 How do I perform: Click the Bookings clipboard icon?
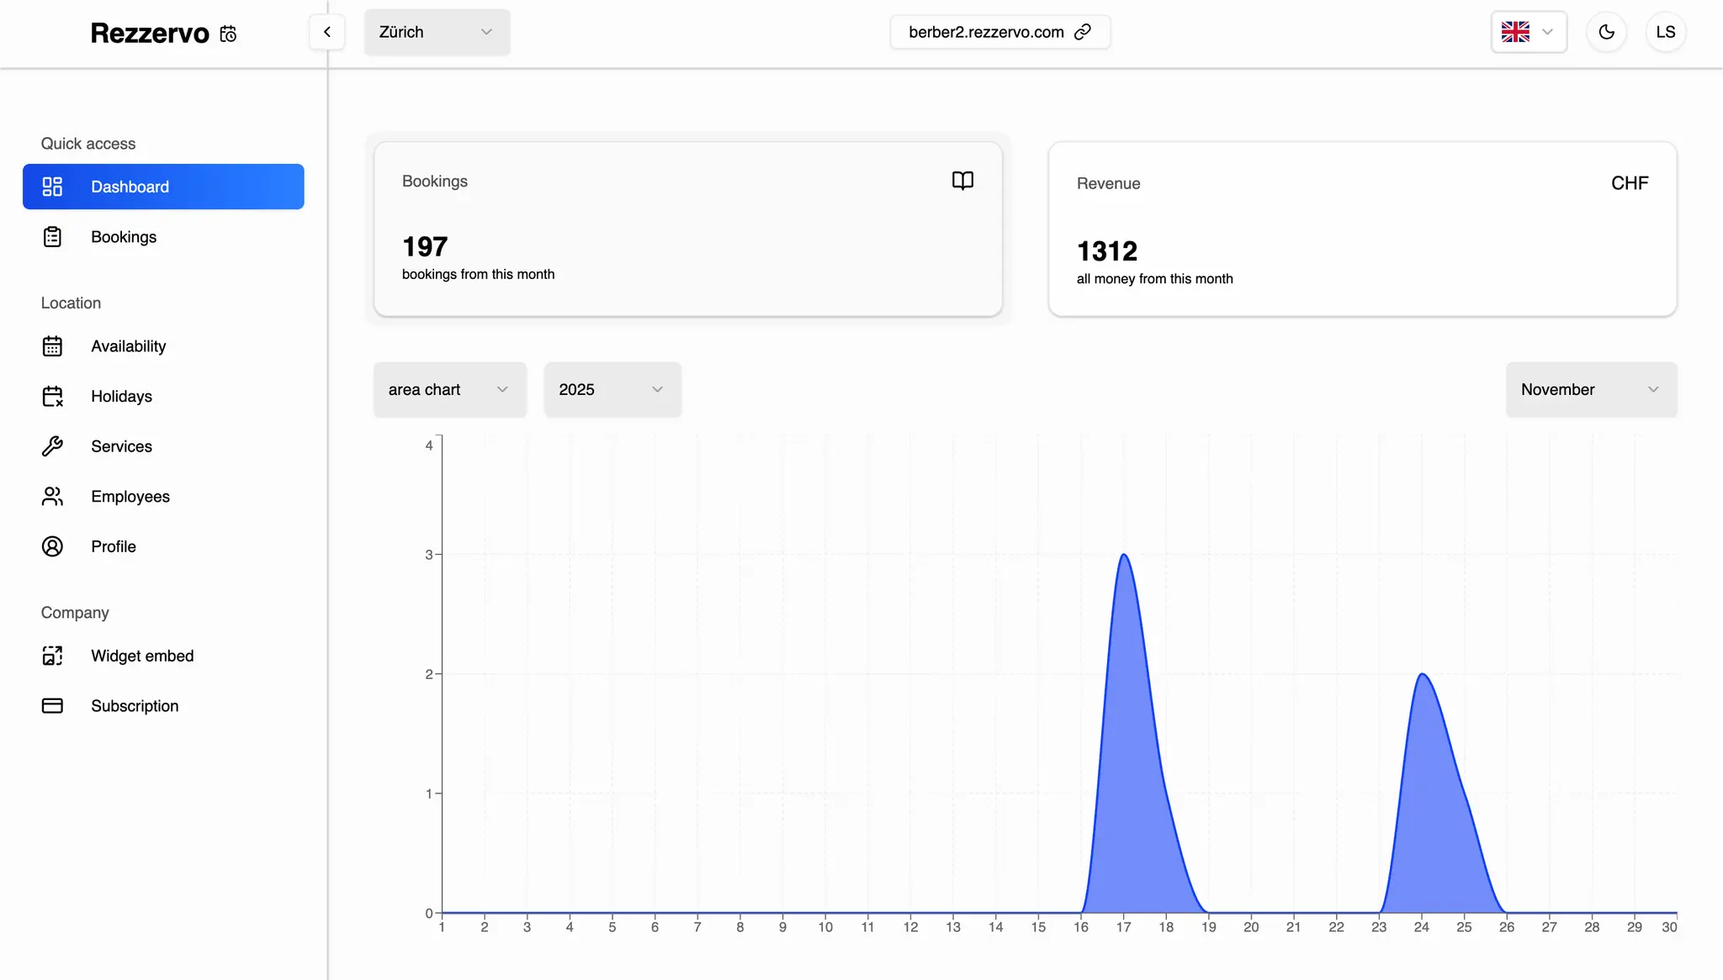pos(52,237)
